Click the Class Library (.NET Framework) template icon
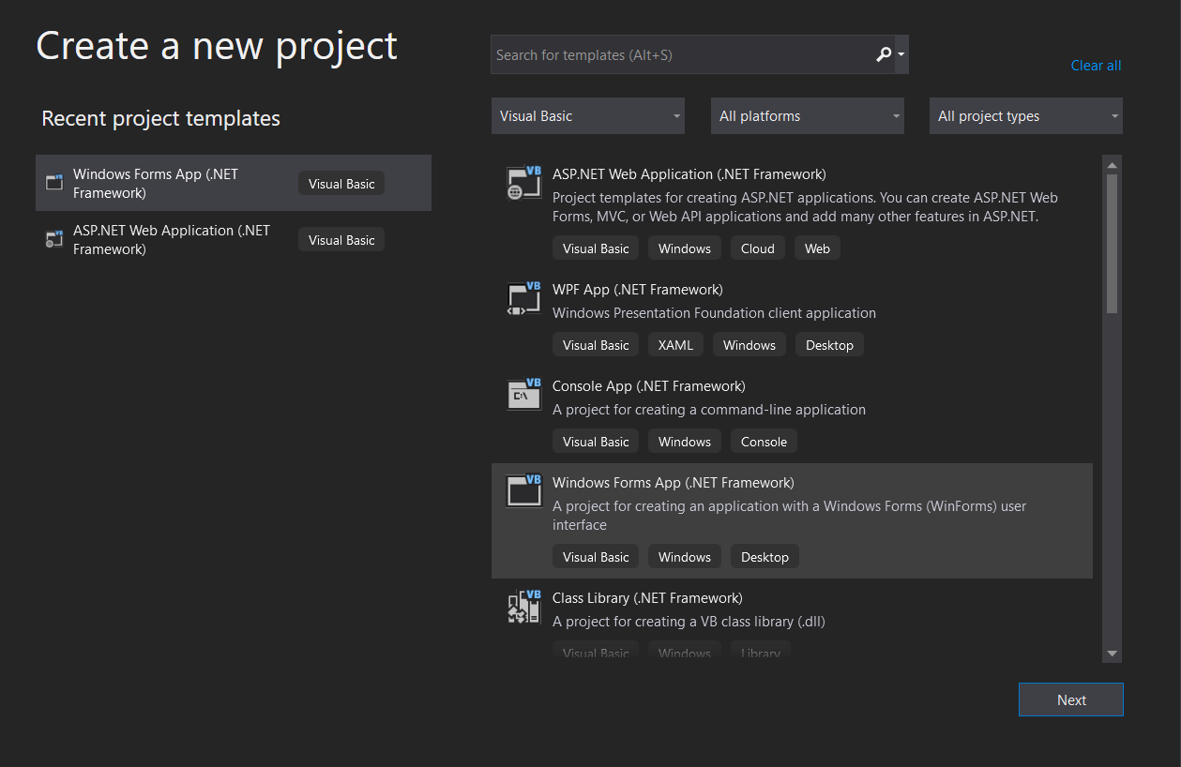This screenshot has width=1181, height=767. point(522,607)
